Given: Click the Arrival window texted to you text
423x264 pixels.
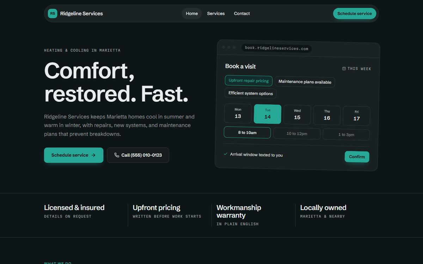Looking at the screenshot, I should [256, 155].
